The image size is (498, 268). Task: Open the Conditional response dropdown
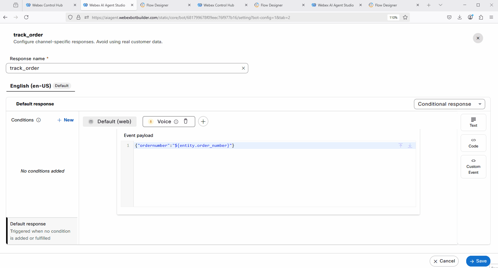(x=449, y=104)
